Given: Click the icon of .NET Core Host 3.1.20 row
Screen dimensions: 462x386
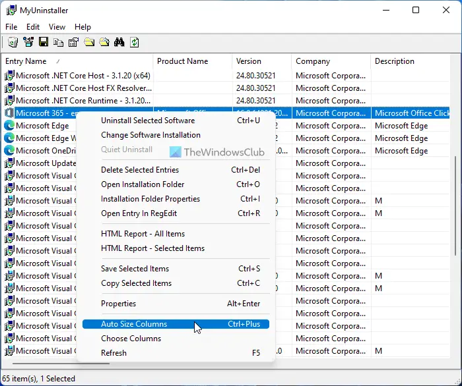Looking at the screenshot, I should 9,76.
